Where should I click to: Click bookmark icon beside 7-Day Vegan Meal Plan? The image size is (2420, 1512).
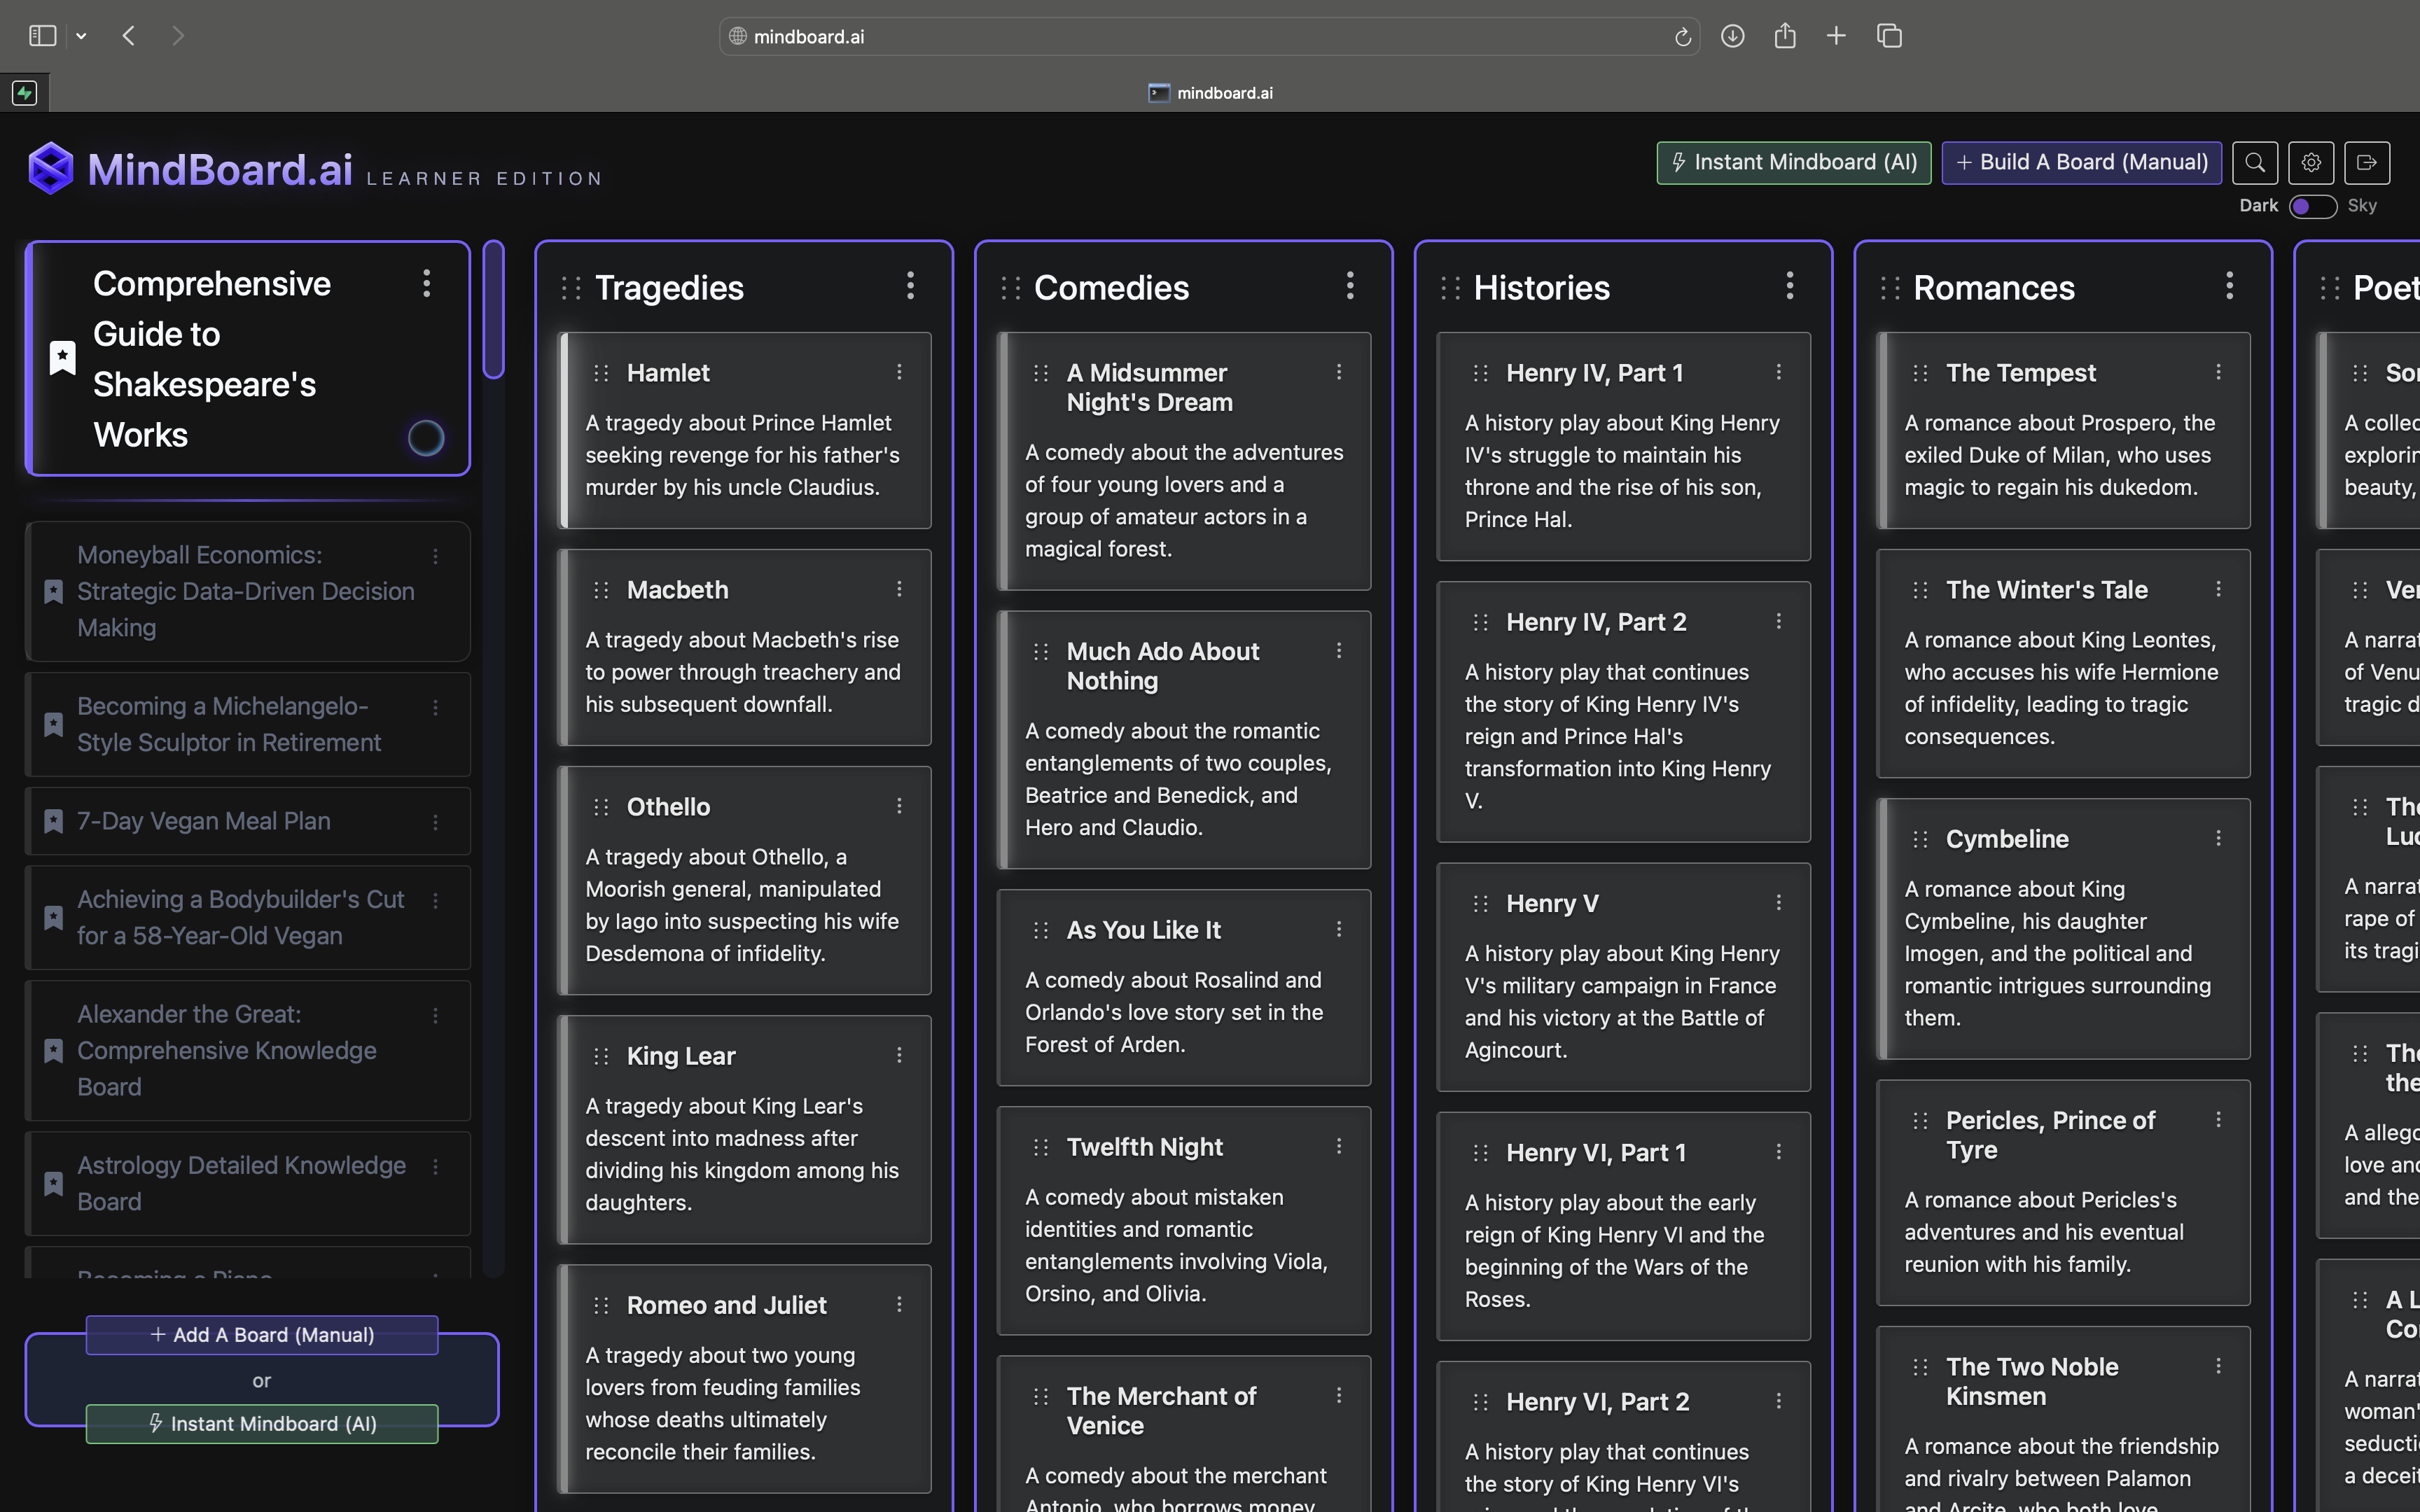click(x=54, y=821)
